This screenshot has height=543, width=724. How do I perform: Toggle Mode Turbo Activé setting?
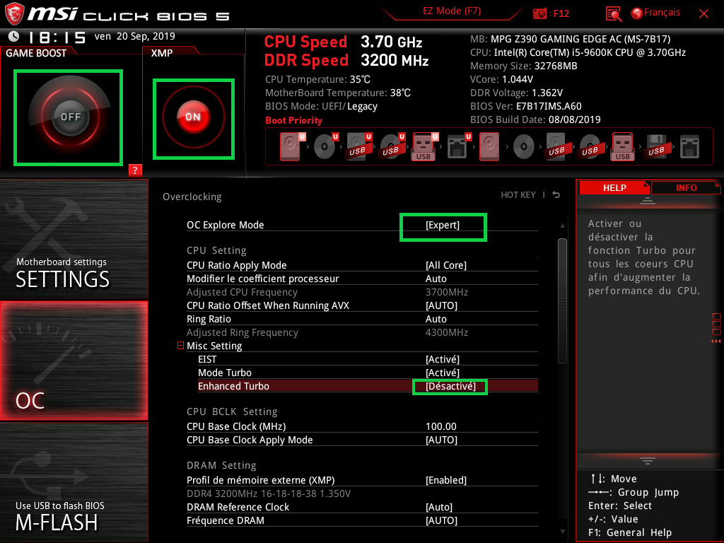pos(443,373)
